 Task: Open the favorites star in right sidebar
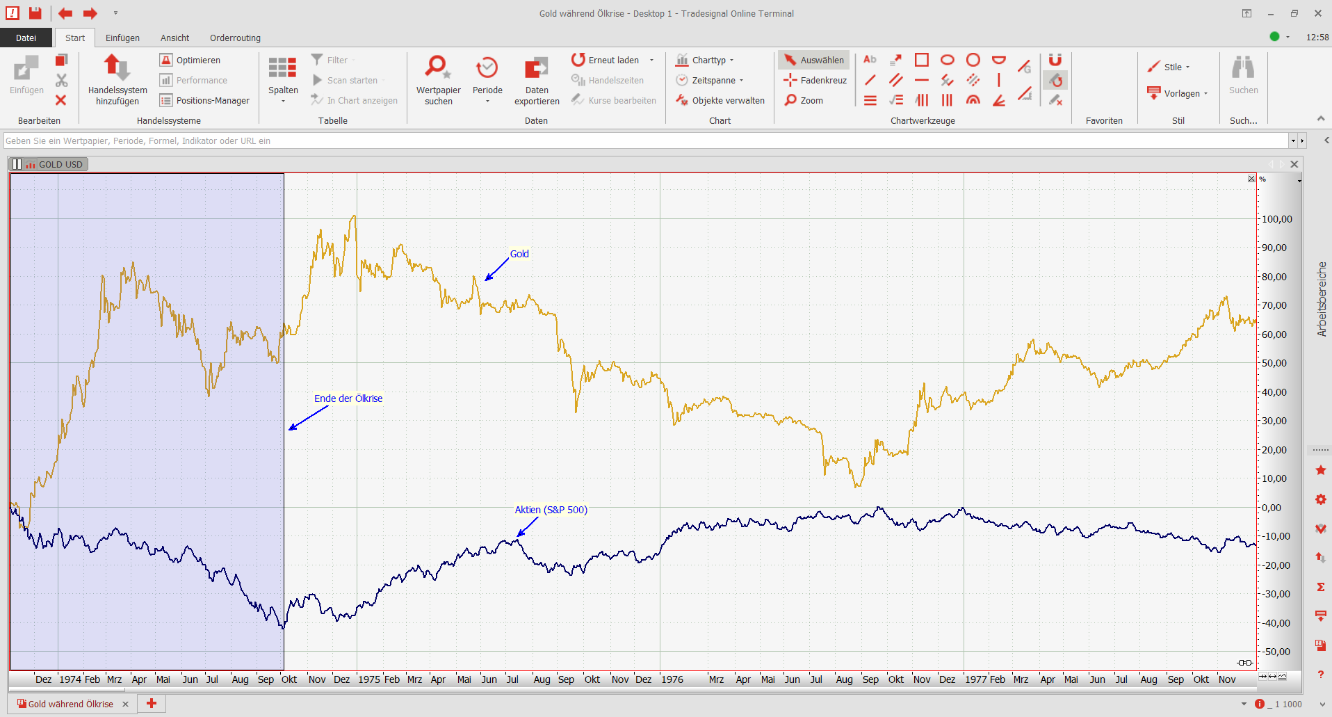pos(1320,471)
